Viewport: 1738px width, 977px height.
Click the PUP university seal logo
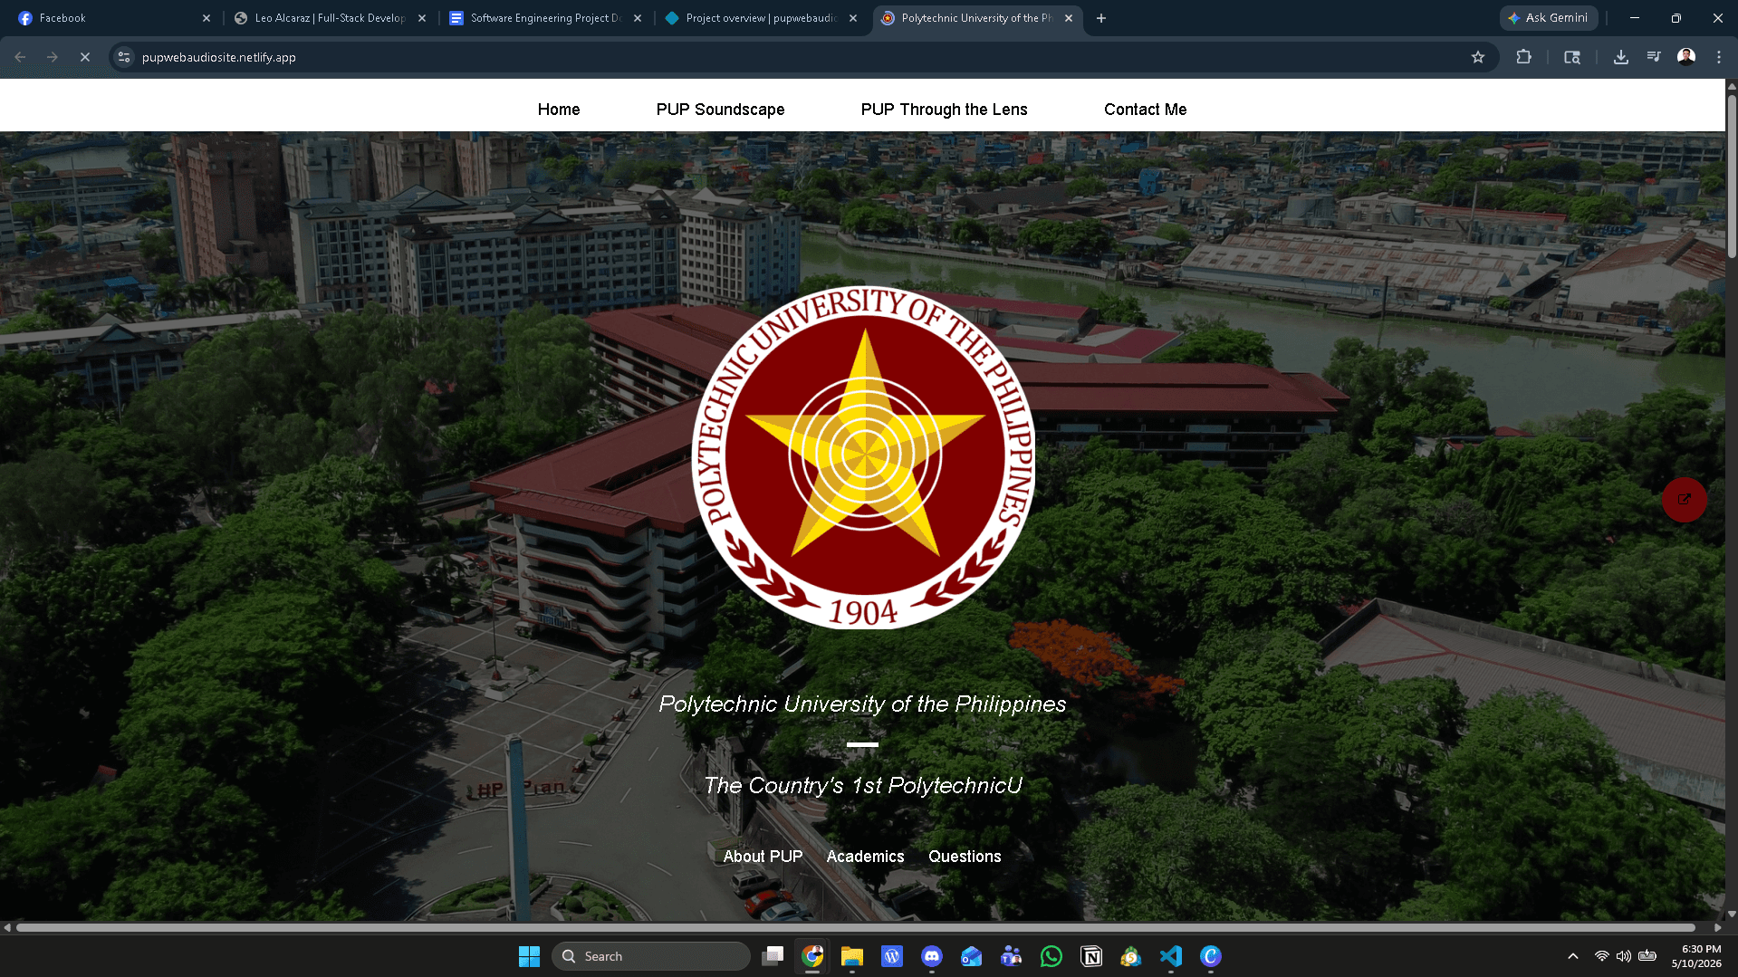click(864, 458)
